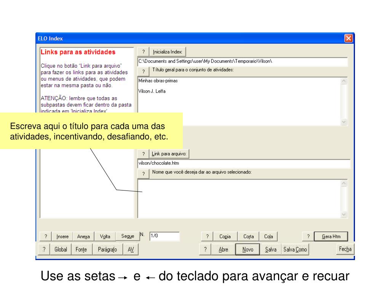Click the vilson/chocolate.htm link field
This screenshot has width=390, height=292.
click(x=244, y=163)
